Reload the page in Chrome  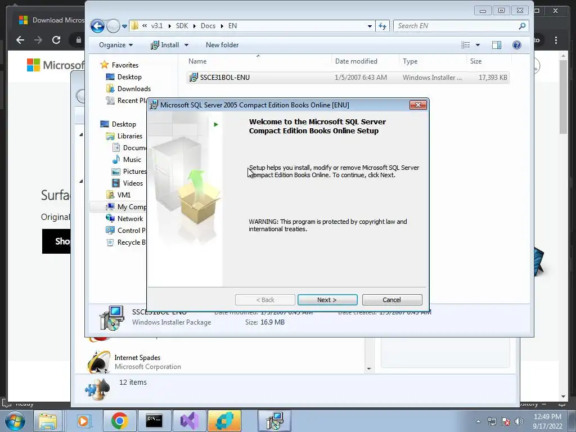56,40
